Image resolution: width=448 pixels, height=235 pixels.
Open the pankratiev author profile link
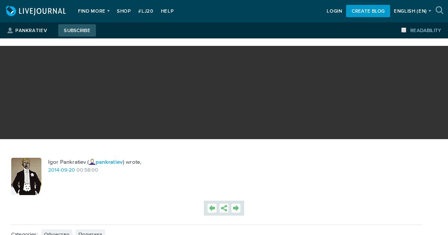[x=109, y=162]
